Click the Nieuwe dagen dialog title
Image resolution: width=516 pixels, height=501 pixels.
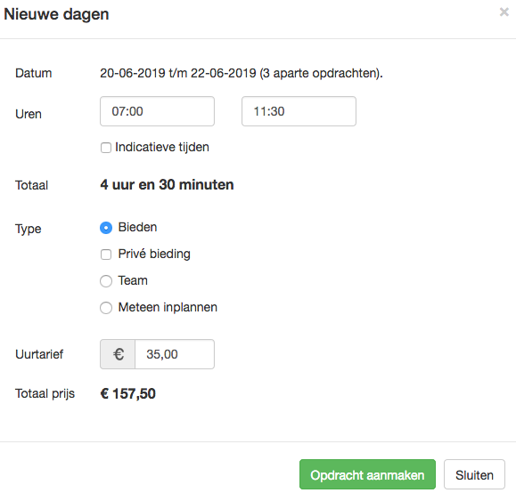56,14
